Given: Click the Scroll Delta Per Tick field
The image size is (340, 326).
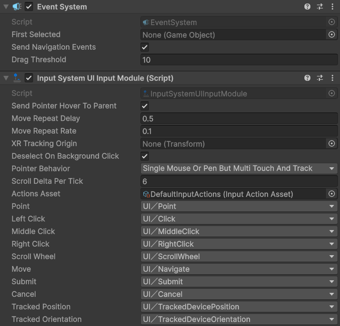Looking at the screenshot, I should click(x=239, y=181).
